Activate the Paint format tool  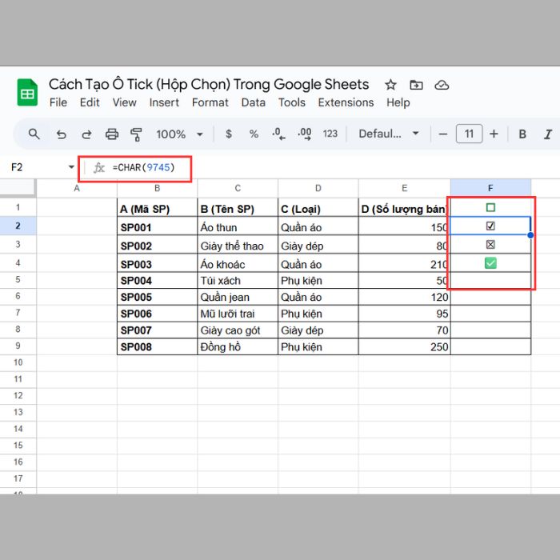[x=136, y=134]
